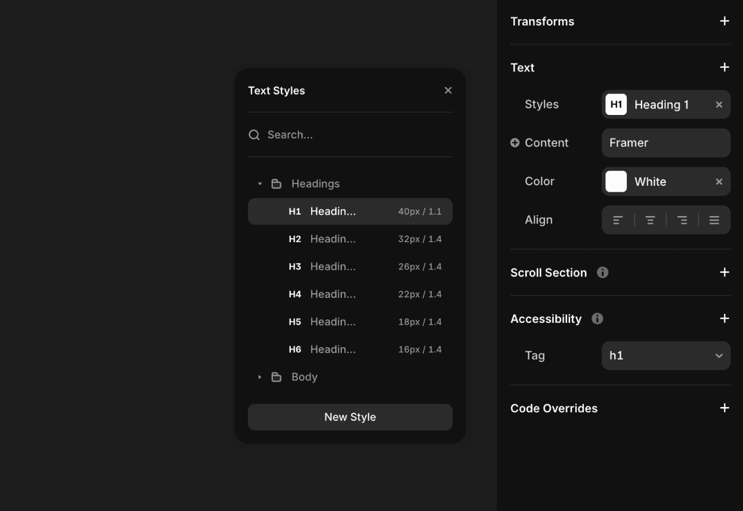Collapse the Headings folder

259,183
